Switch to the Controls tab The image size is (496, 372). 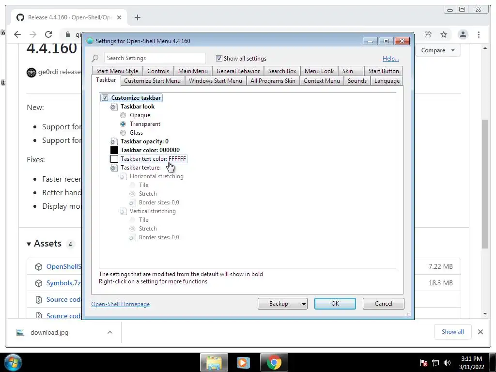tap(158, 71)
